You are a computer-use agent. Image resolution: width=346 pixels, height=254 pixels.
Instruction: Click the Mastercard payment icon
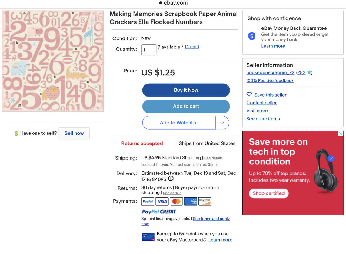coord(176,201)
